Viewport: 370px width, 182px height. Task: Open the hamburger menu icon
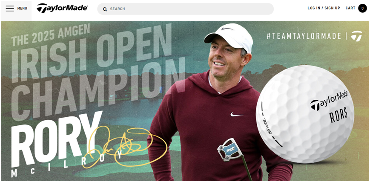(x=10, y=9)
